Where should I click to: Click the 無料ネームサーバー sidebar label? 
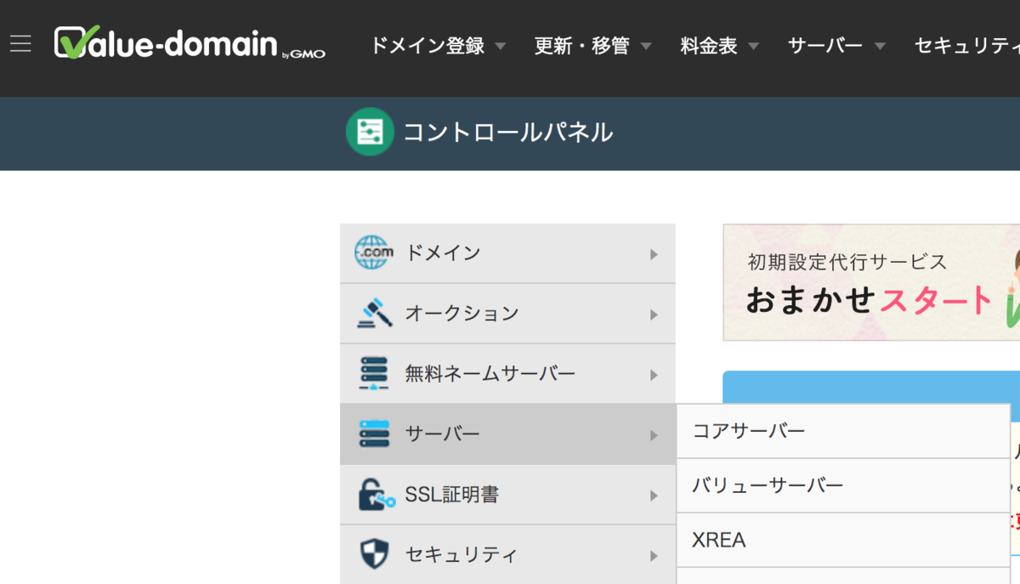pyautogui.click(x=490, y=374)
